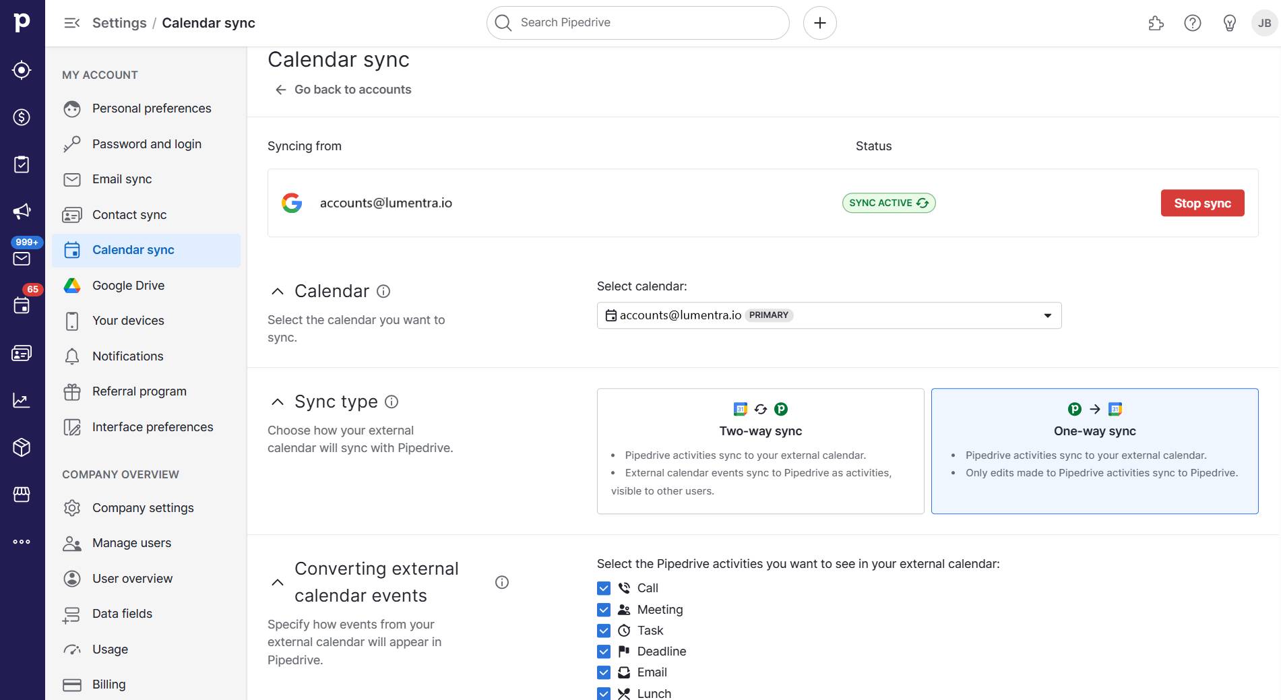Click the quick add plus button

(x=820, y=22)
